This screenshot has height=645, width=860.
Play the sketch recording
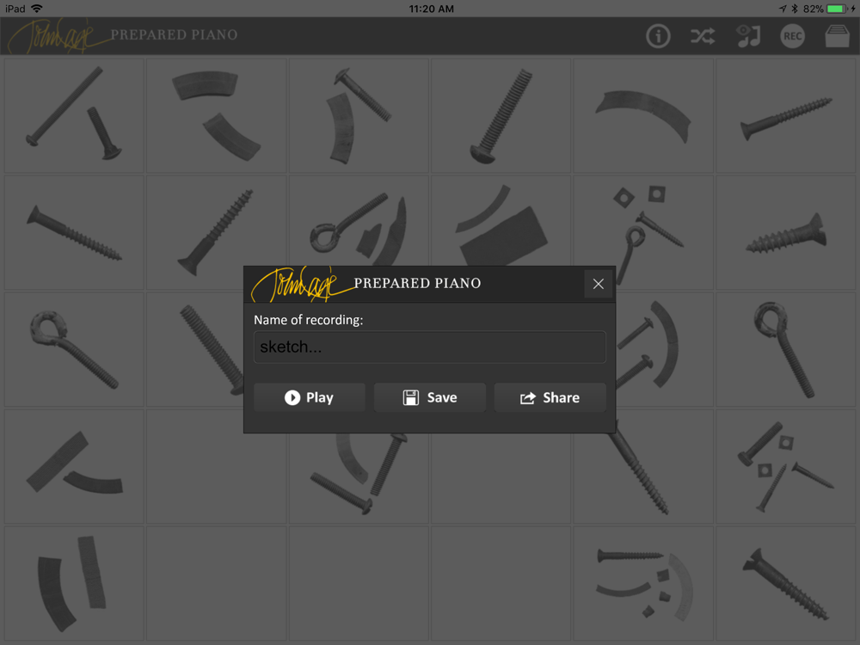point(310,397)
